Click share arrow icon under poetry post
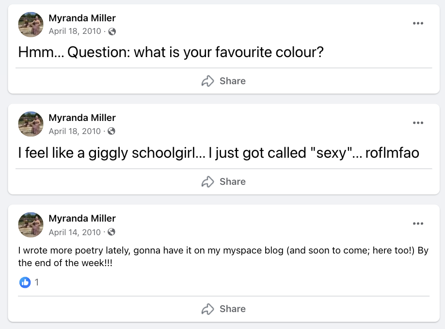 tap(207, 309)
